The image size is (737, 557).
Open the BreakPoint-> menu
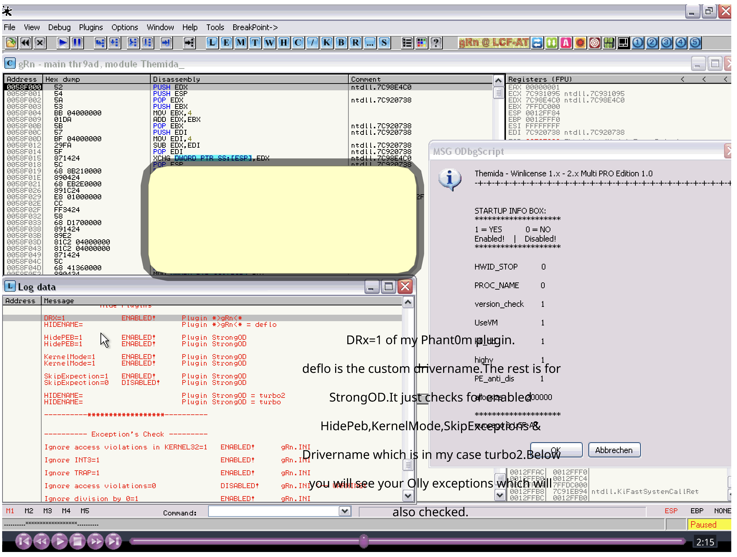point(255,27)
